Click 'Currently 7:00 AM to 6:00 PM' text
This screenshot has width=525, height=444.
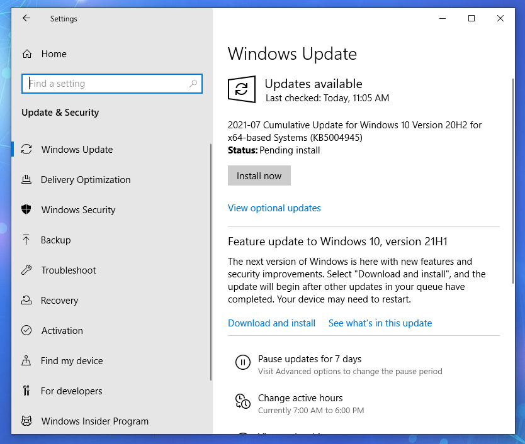point(311,410)
